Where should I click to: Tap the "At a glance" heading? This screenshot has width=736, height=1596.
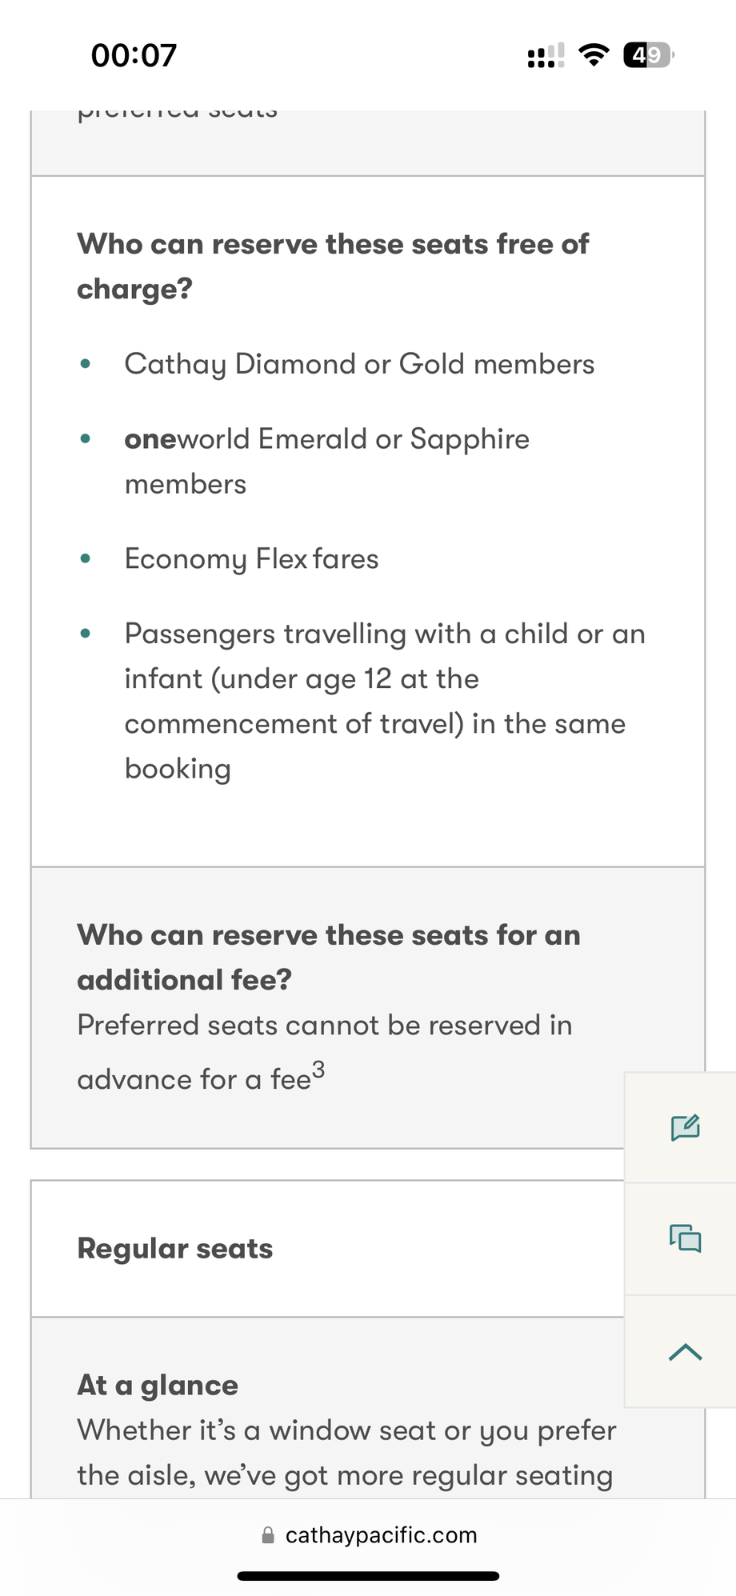(158, 1385)
